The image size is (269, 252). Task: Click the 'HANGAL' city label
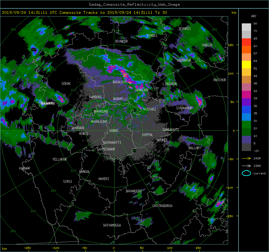coord(84,172)
